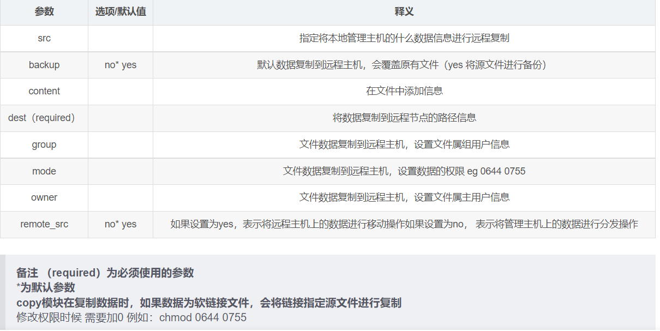Select the owner parameter cell
Viewport: 660px width, 331px height.
pos(44,197)
